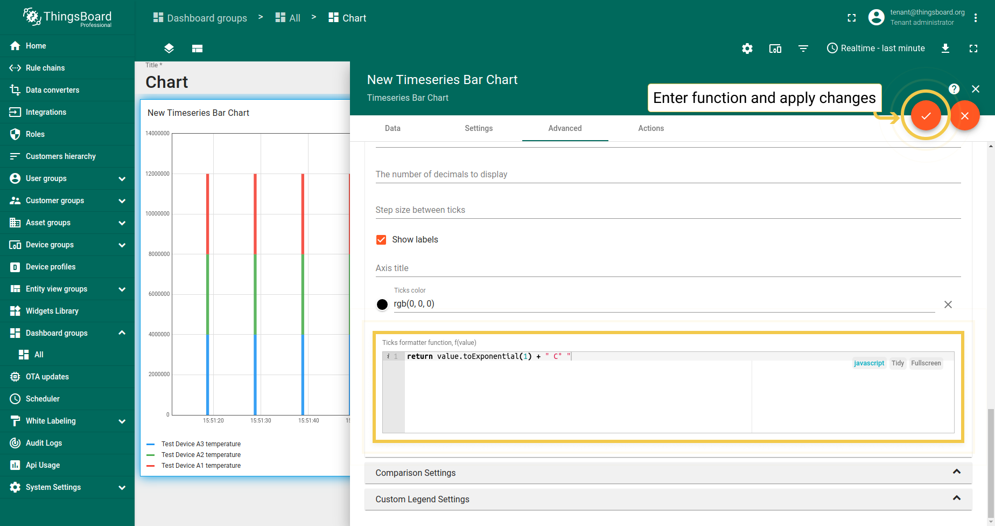The image size is (995, 526).
Task: Open Device profiles page
Action: pyautogui.click(x=67, y=267)
